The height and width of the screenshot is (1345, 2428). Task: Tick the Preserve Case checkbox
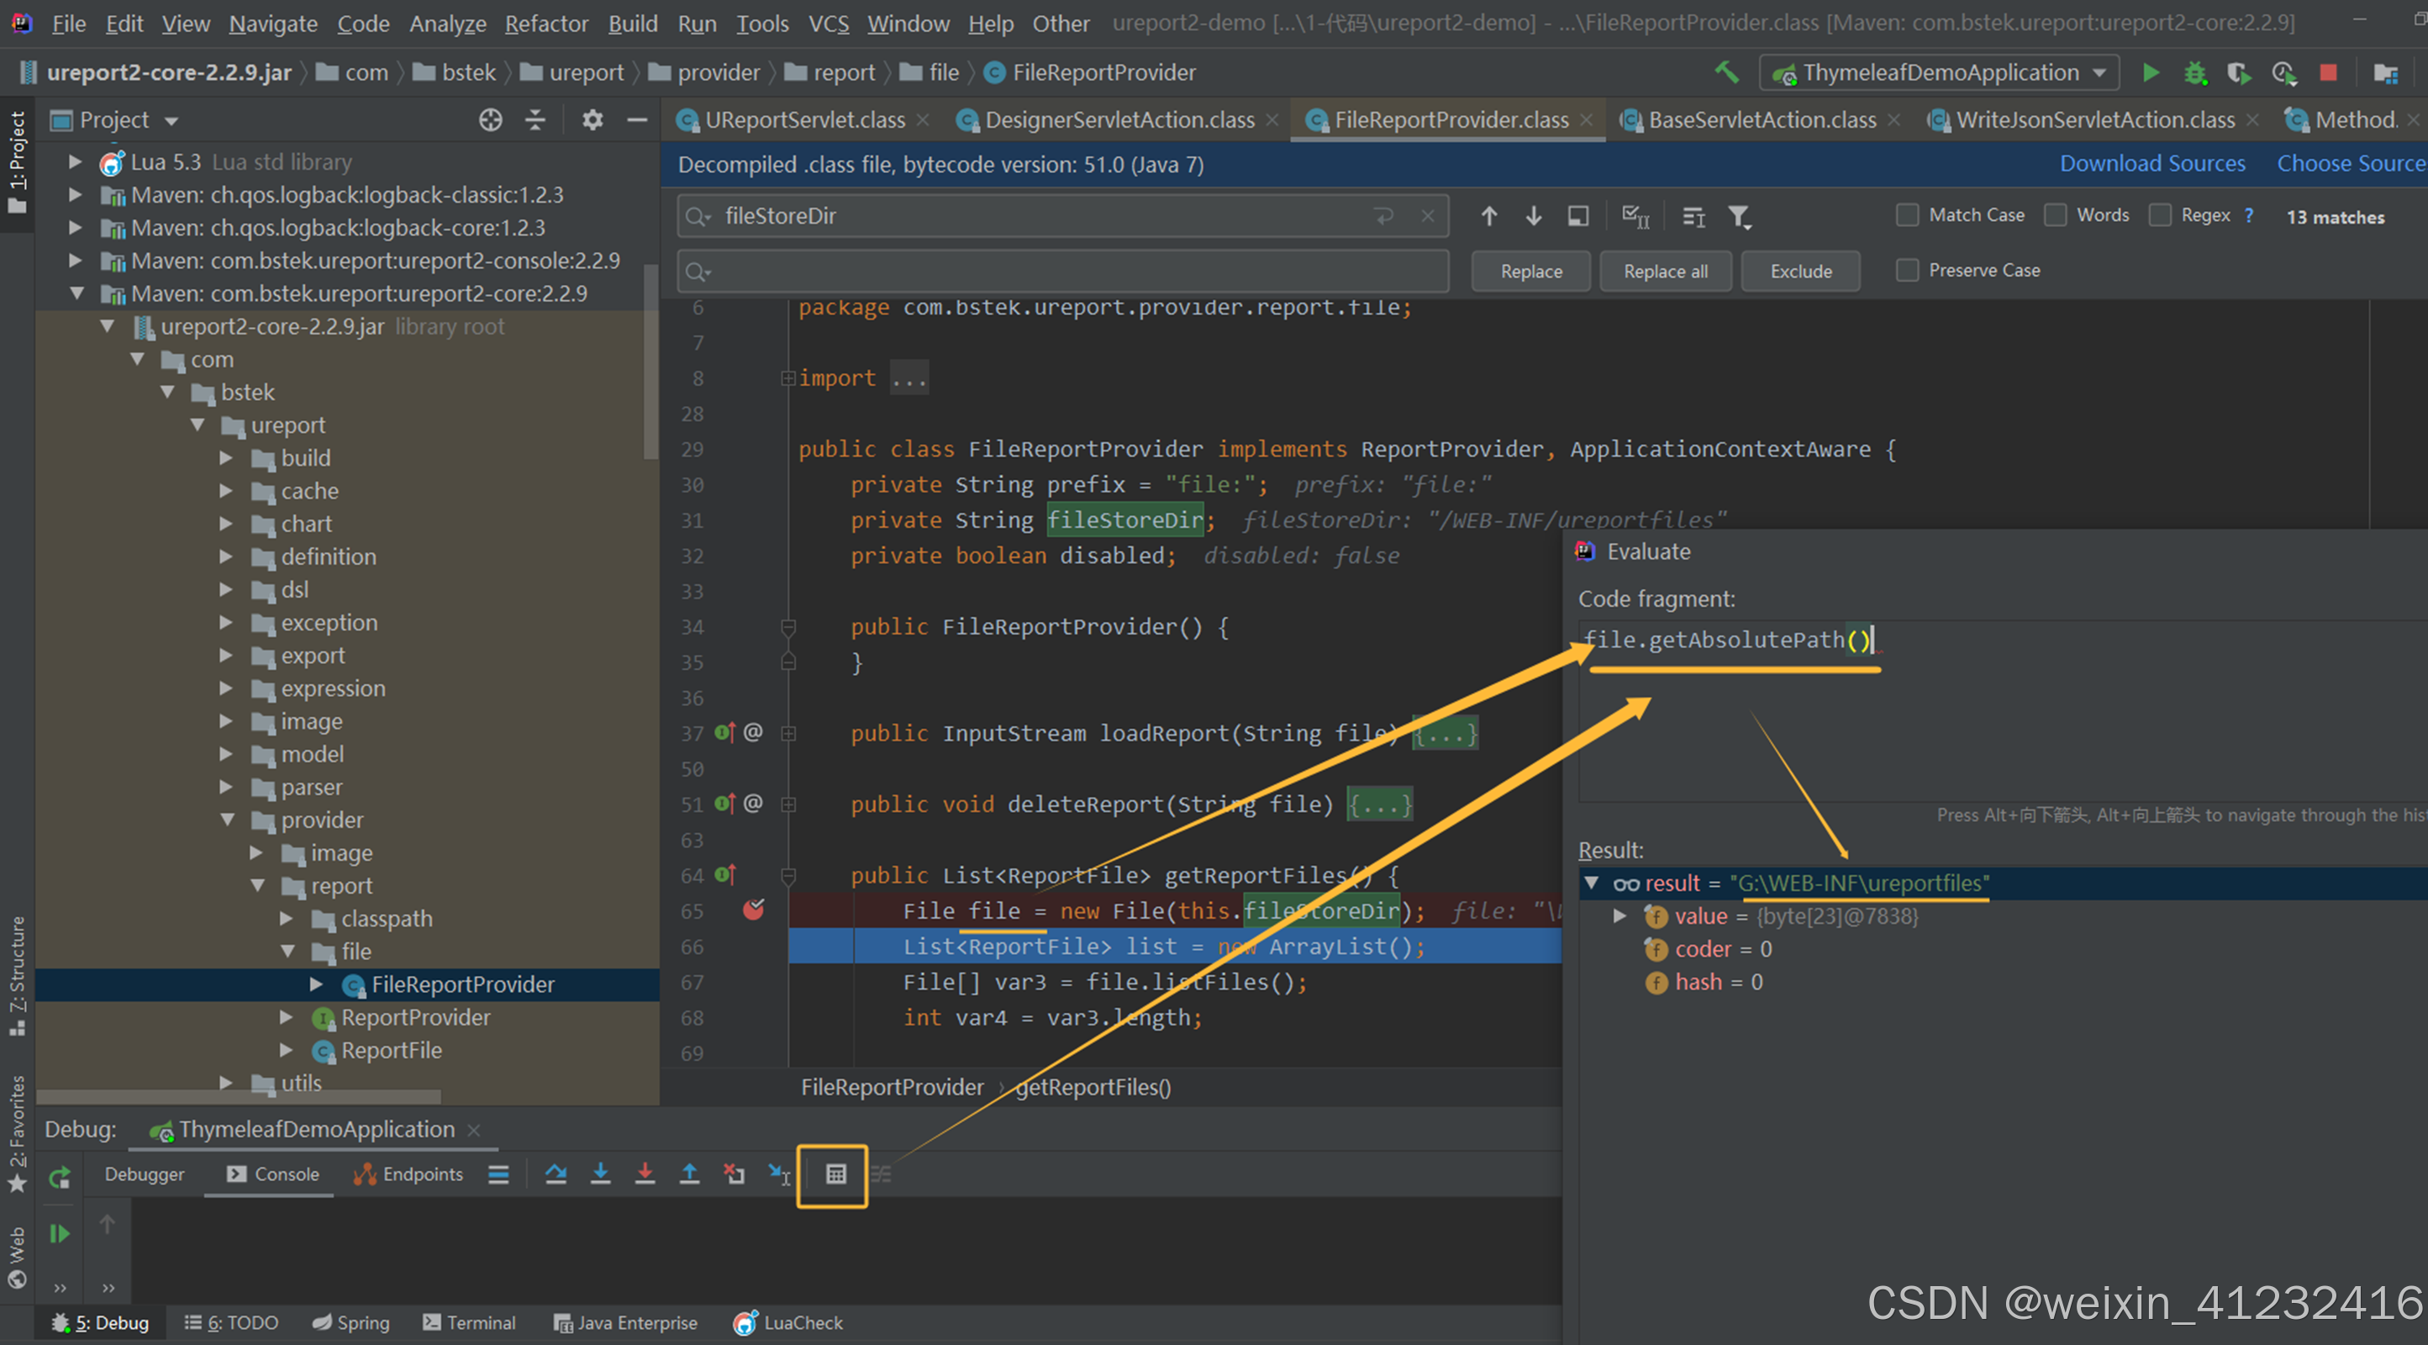(1908, 271)
